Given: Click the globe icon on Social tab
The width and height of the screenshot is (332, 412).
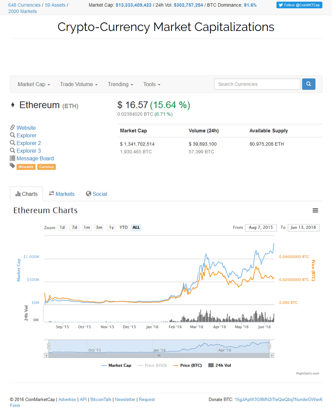Looking at the screenshot, I should [88, 194].
